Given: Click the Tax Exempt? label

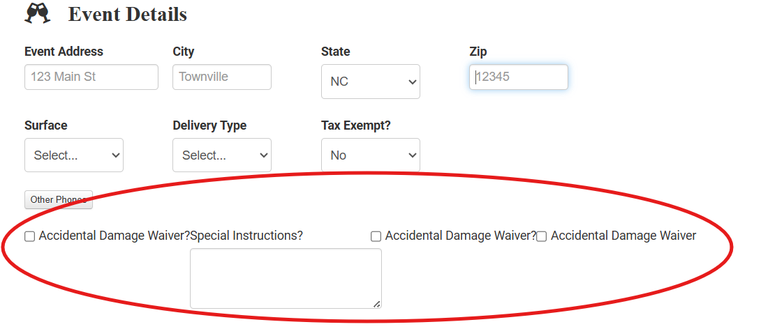Looking at the screenshot, I should pos(356,125).
